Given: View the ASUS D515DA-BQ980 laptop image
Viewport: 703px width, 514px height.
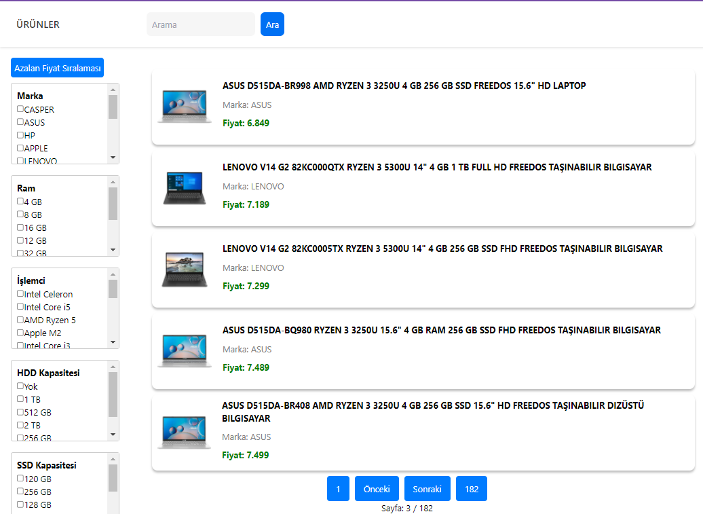Looking at the screenshot, I should coord(185,351).
